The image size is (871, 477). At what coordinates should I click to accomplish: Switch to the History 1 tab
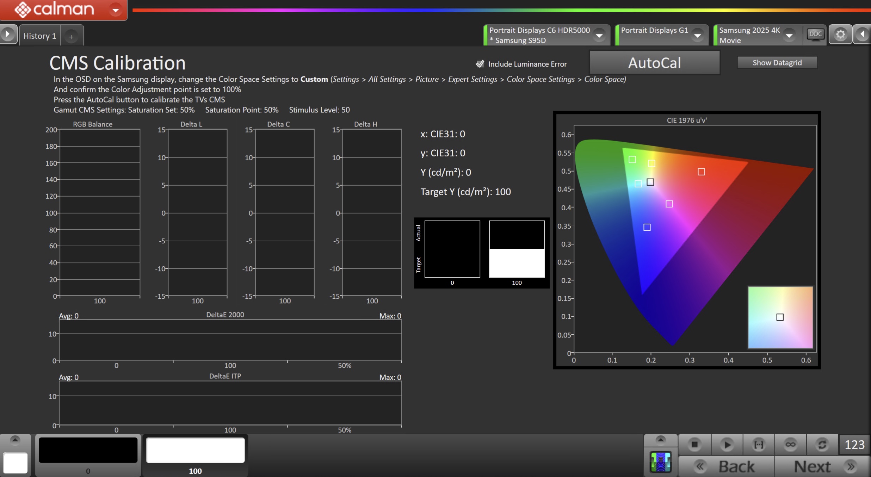(x=40, y=36)
